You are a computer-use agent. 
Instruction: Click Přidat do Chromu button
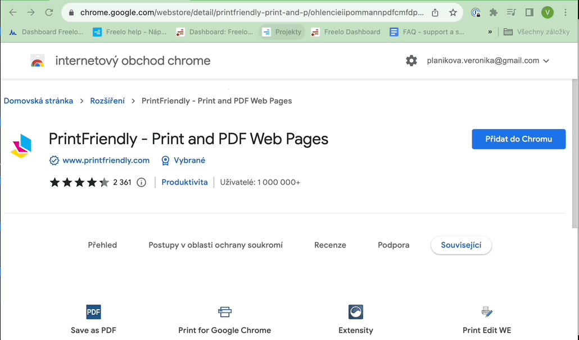click(x=518, y=139)
